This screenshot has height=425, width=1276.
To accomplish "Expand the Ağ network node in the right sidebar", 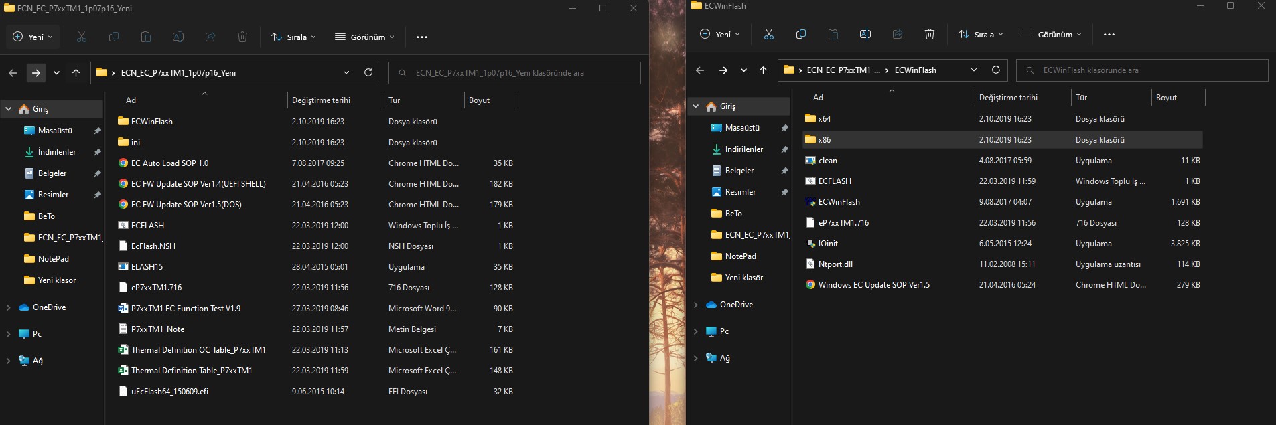I will pyautogui.click(x=695, y=358).
